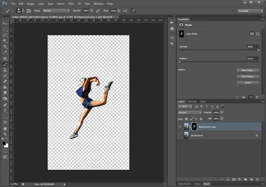
Task: Toggle lock transparent pixels
Action: pos(186,119)
